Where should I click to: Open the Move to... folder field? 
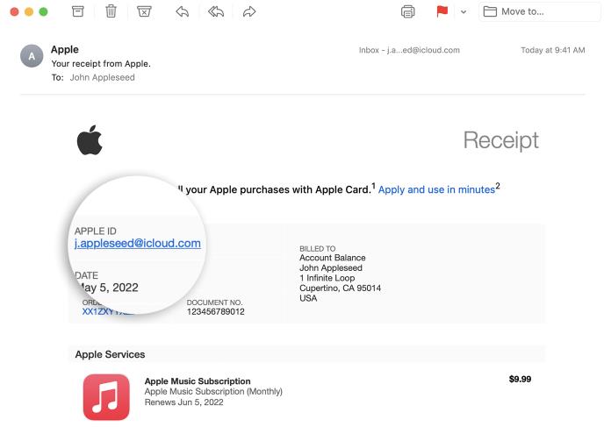pyautogui.click(x=539, y=11)
